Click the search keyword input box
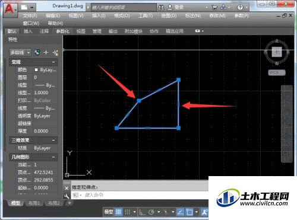 [124, 8]
